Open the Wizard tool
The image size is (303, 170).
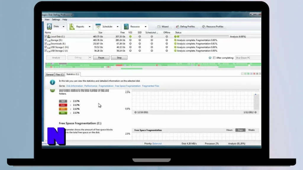tap(163, 27)
